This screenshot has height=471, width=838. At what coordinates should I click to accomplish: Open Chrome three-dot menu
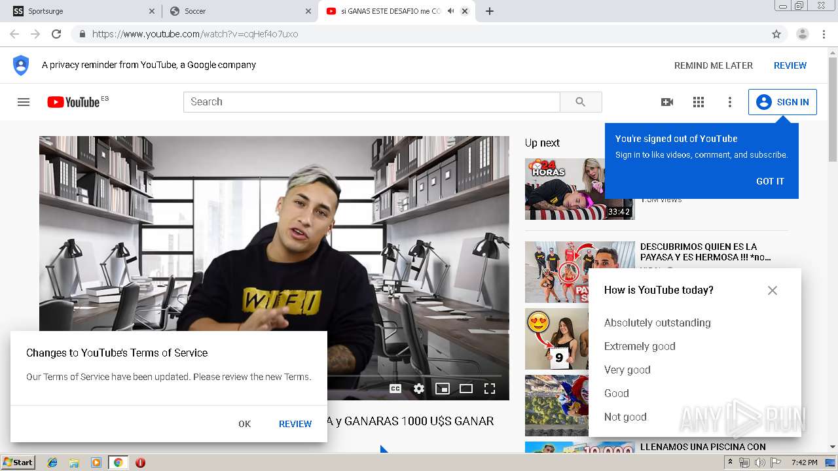[824, 34]
